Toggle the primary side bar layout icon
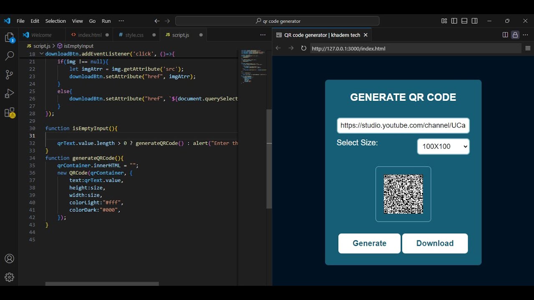The width and height of the screenshot is (534, 300). click(454, 21)
